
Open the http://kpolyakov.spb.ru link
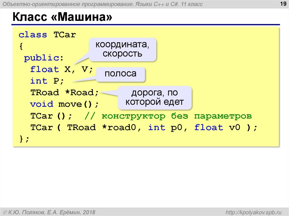254,212
